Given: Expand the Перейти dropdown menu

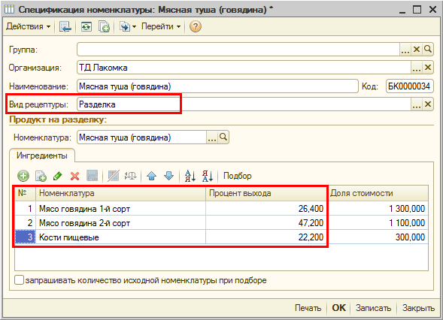Looking at the screenshot, I should 161,26.
